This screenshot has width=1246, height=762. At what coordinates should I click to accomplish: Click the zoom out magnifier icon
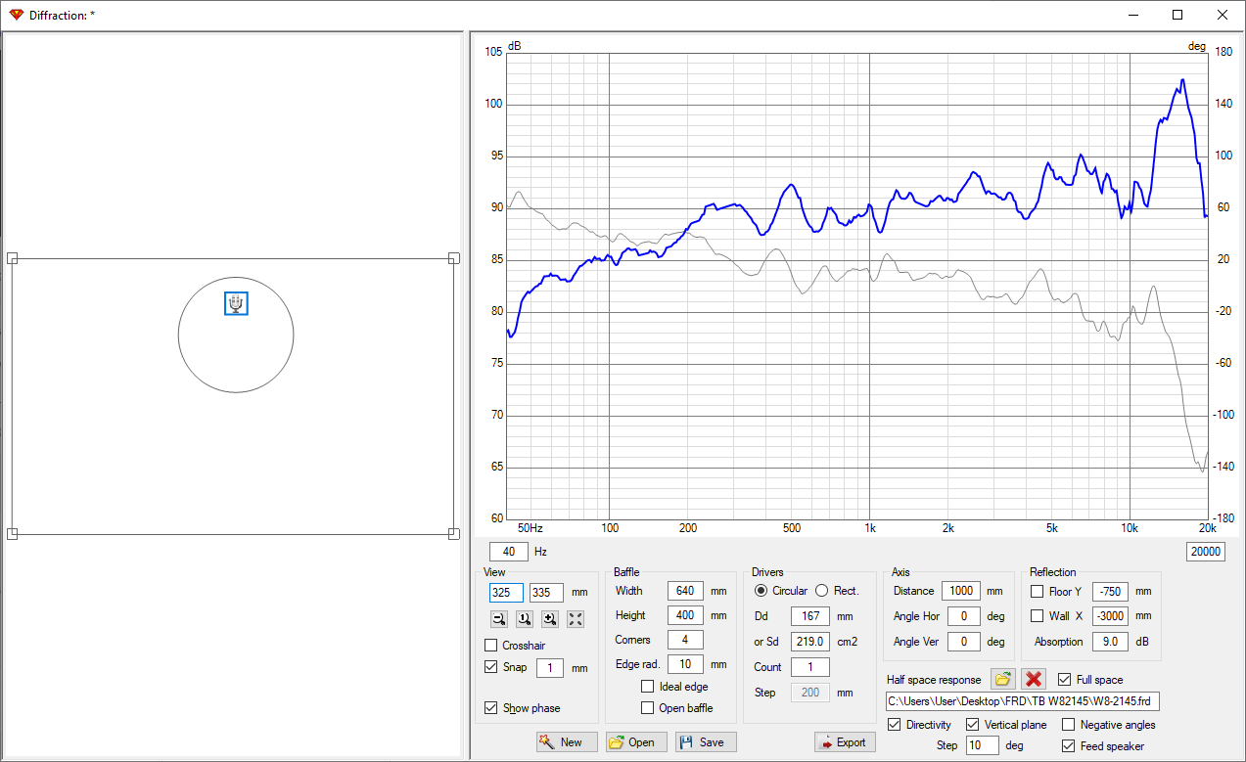(x=499, y=618)
